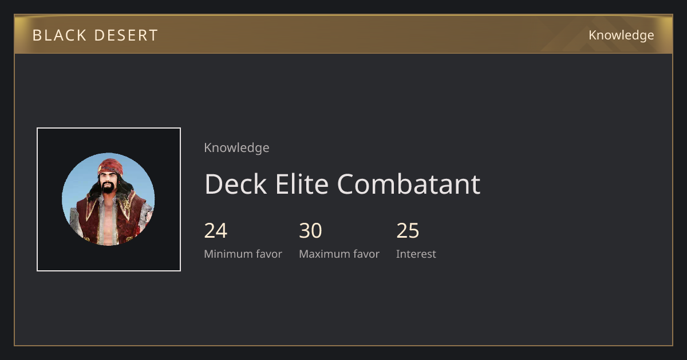Open the Deck Elite Combatant title
This screenshot has width=687, height=360.
(342, 184)
